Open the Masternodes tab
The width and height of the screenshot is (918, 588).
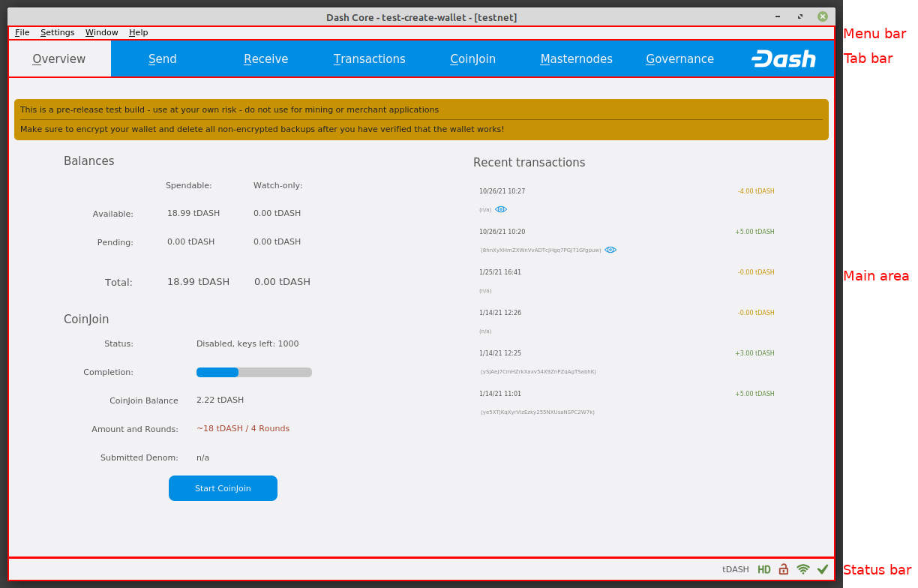576,58
